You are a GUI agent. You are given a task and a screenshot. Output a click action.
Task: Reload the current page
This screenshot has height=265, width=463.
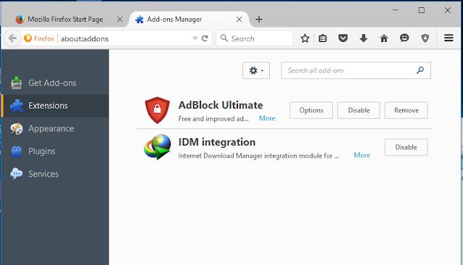[205, 38]
